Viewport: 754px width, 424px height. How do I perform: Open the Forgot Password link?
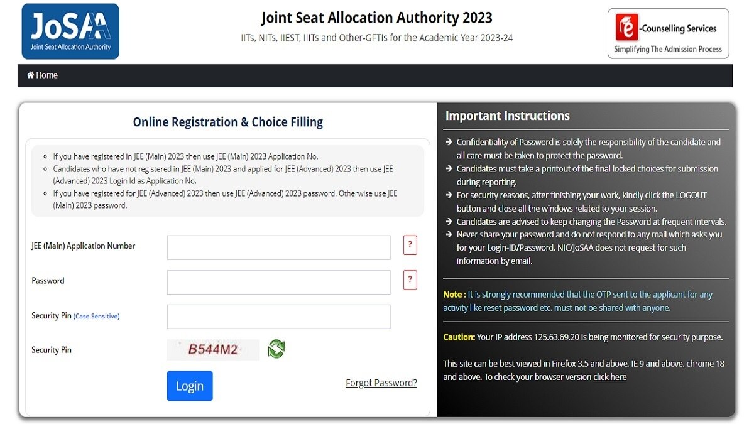point(381,383)
